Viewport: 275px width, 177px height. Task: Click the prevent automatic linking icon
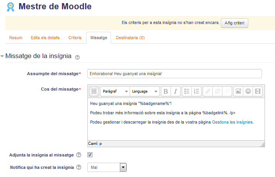click(227, 91)
